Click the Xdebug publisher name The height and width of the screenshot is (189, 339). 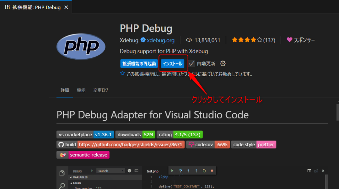tap(129, 40)
